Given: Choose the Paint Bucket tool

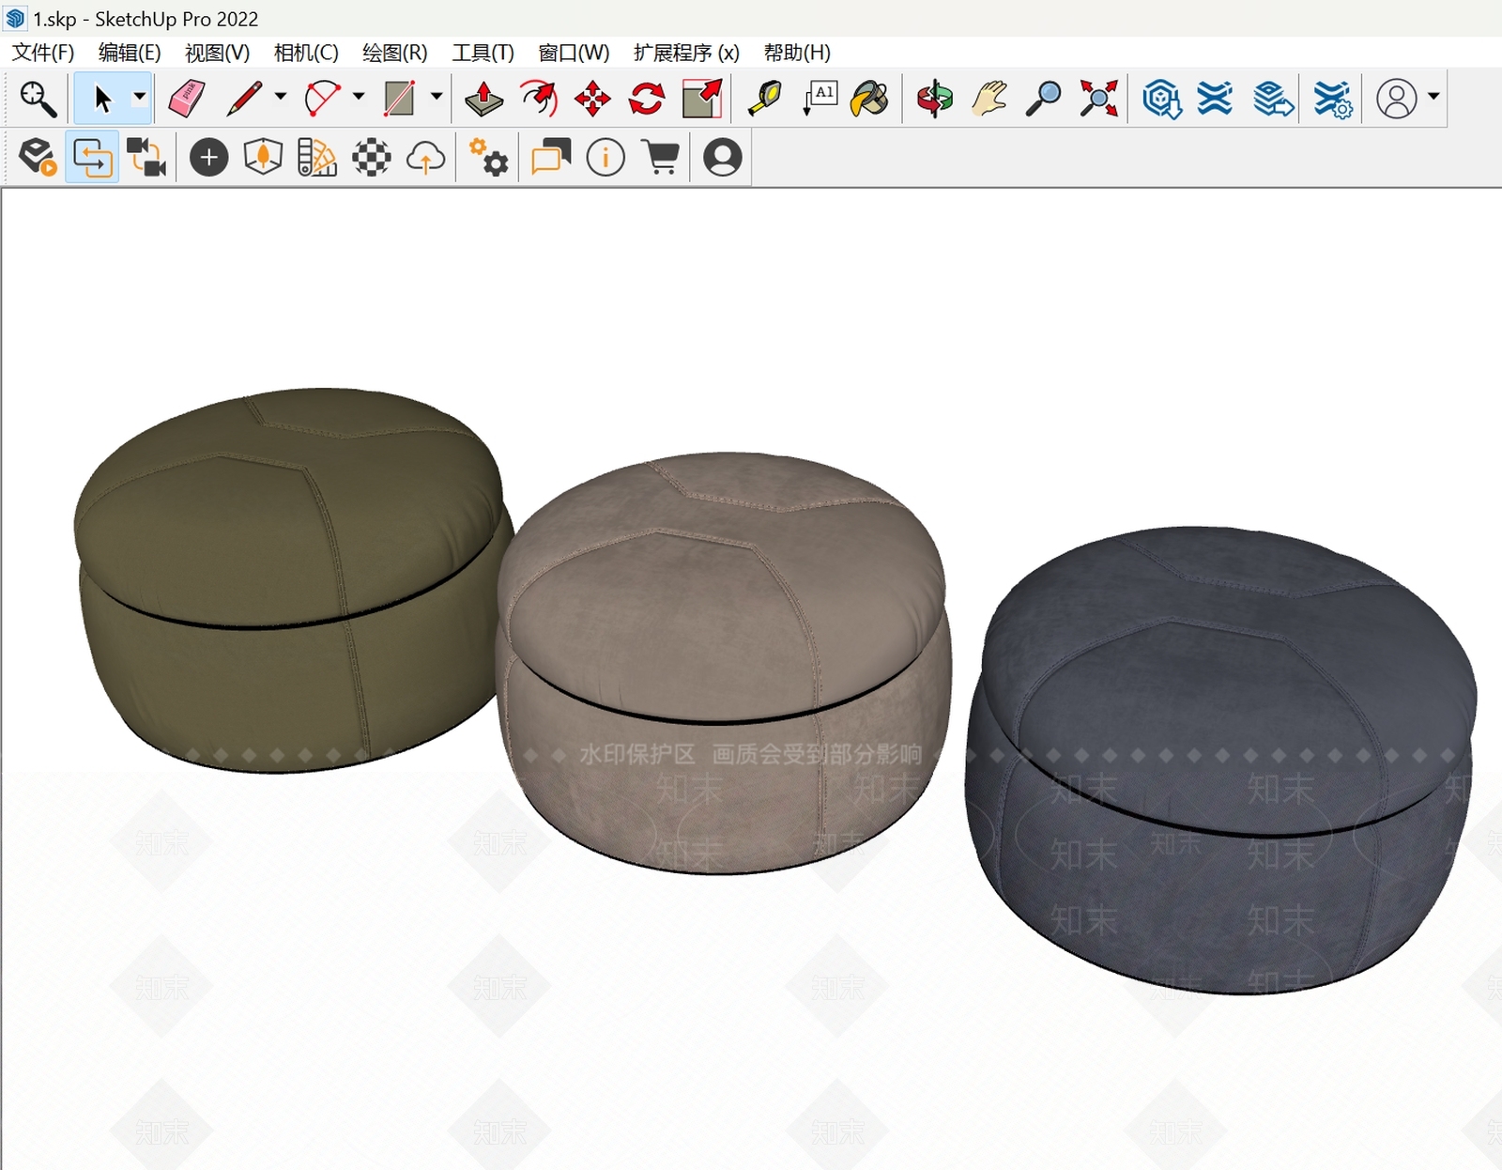Looking at the screenshot, I should tap(870, 98).
